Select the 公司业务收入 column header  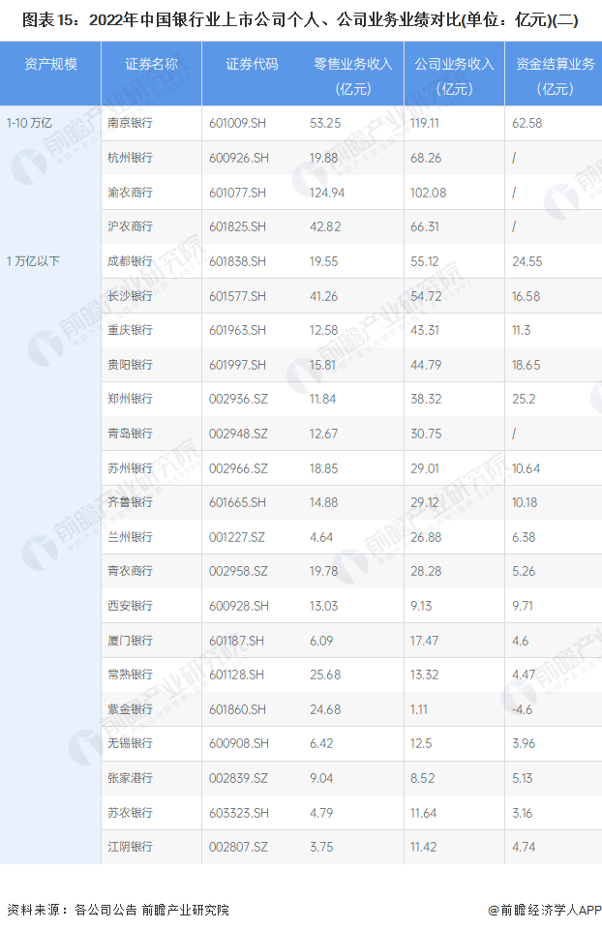[454, 75]
